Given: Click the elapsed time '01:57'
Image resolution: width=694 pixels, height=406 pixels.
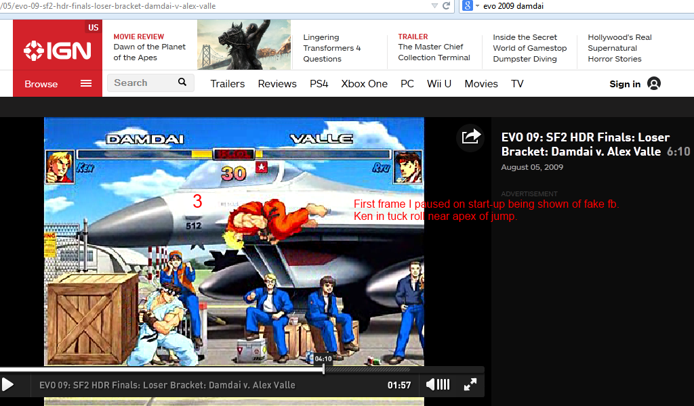Looking at the screenshot, I should click(x=399, y=385).
